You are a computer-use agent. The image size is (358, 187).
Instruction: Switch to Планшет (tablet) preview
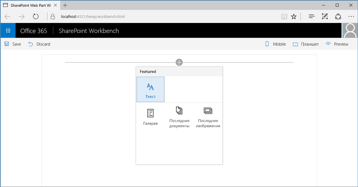(x=306, y=44)
